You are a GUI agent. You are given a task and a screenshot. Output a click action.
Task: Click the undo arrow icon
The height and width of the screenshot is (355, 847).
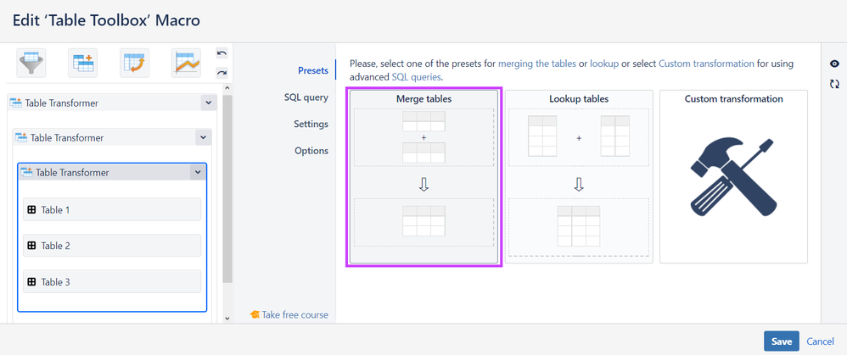pyautogui.click(x=222, y=53)
